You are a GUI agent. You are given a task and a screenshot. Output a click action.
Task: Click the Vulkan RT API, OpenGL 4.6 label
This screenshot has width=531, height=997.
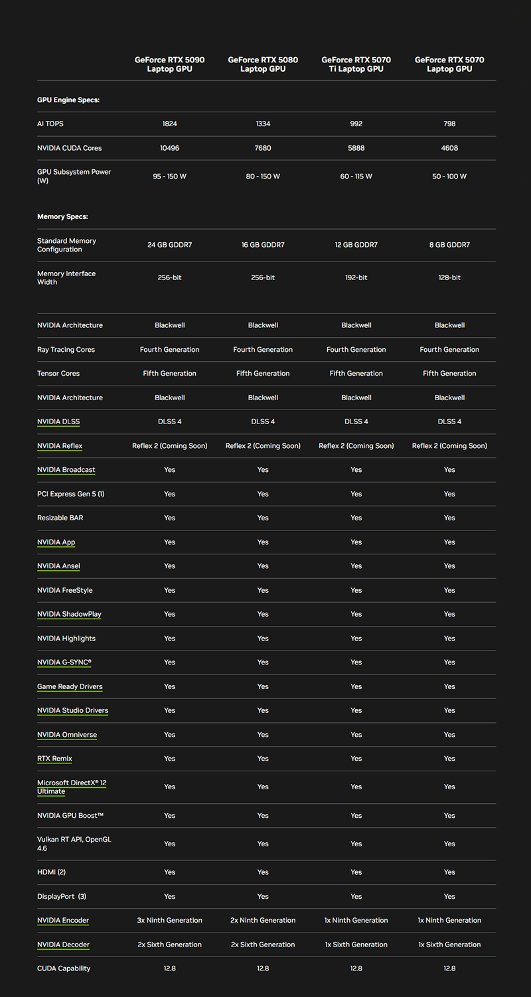tap(74, 844)
